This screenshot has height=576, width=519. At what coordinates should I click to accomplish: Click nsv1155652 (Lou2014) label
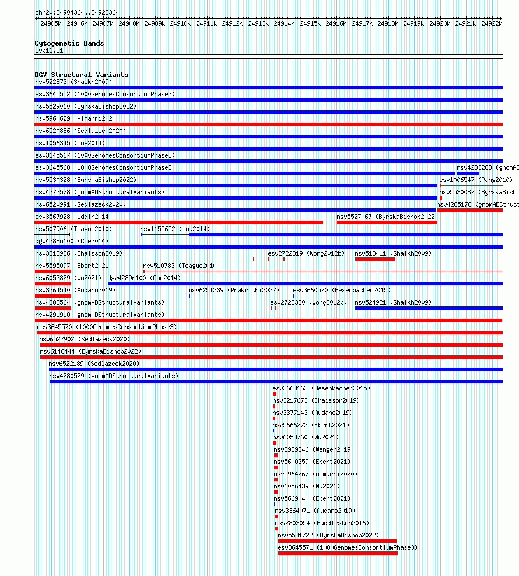coord(175,229)
